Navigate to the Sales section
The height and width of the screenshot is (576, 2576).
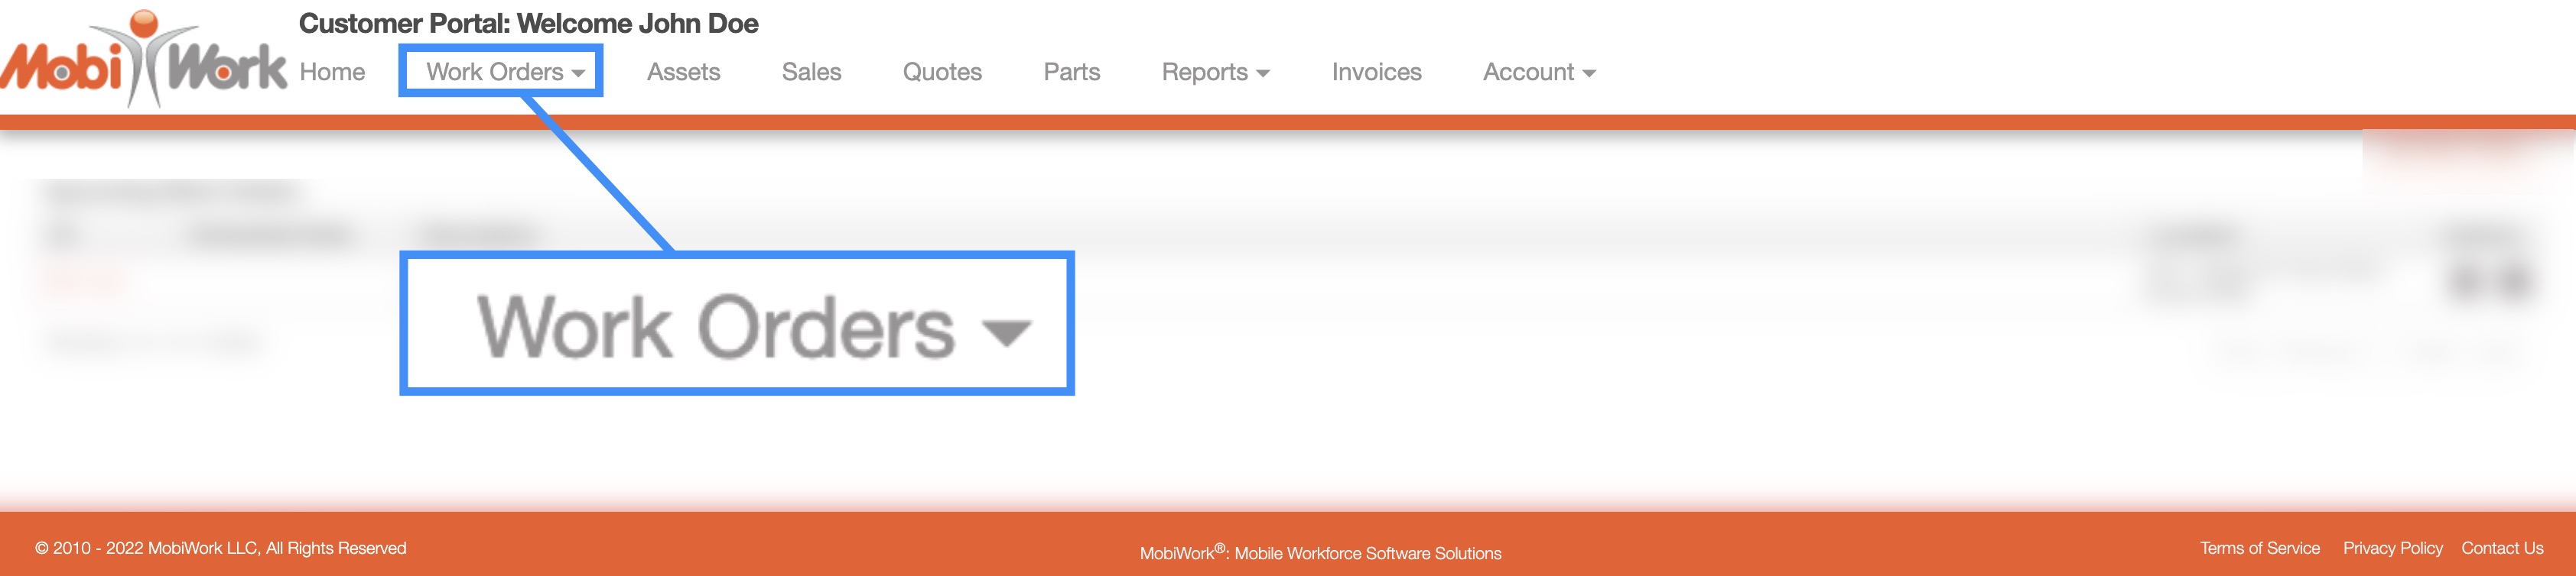[x=811, y=72]
